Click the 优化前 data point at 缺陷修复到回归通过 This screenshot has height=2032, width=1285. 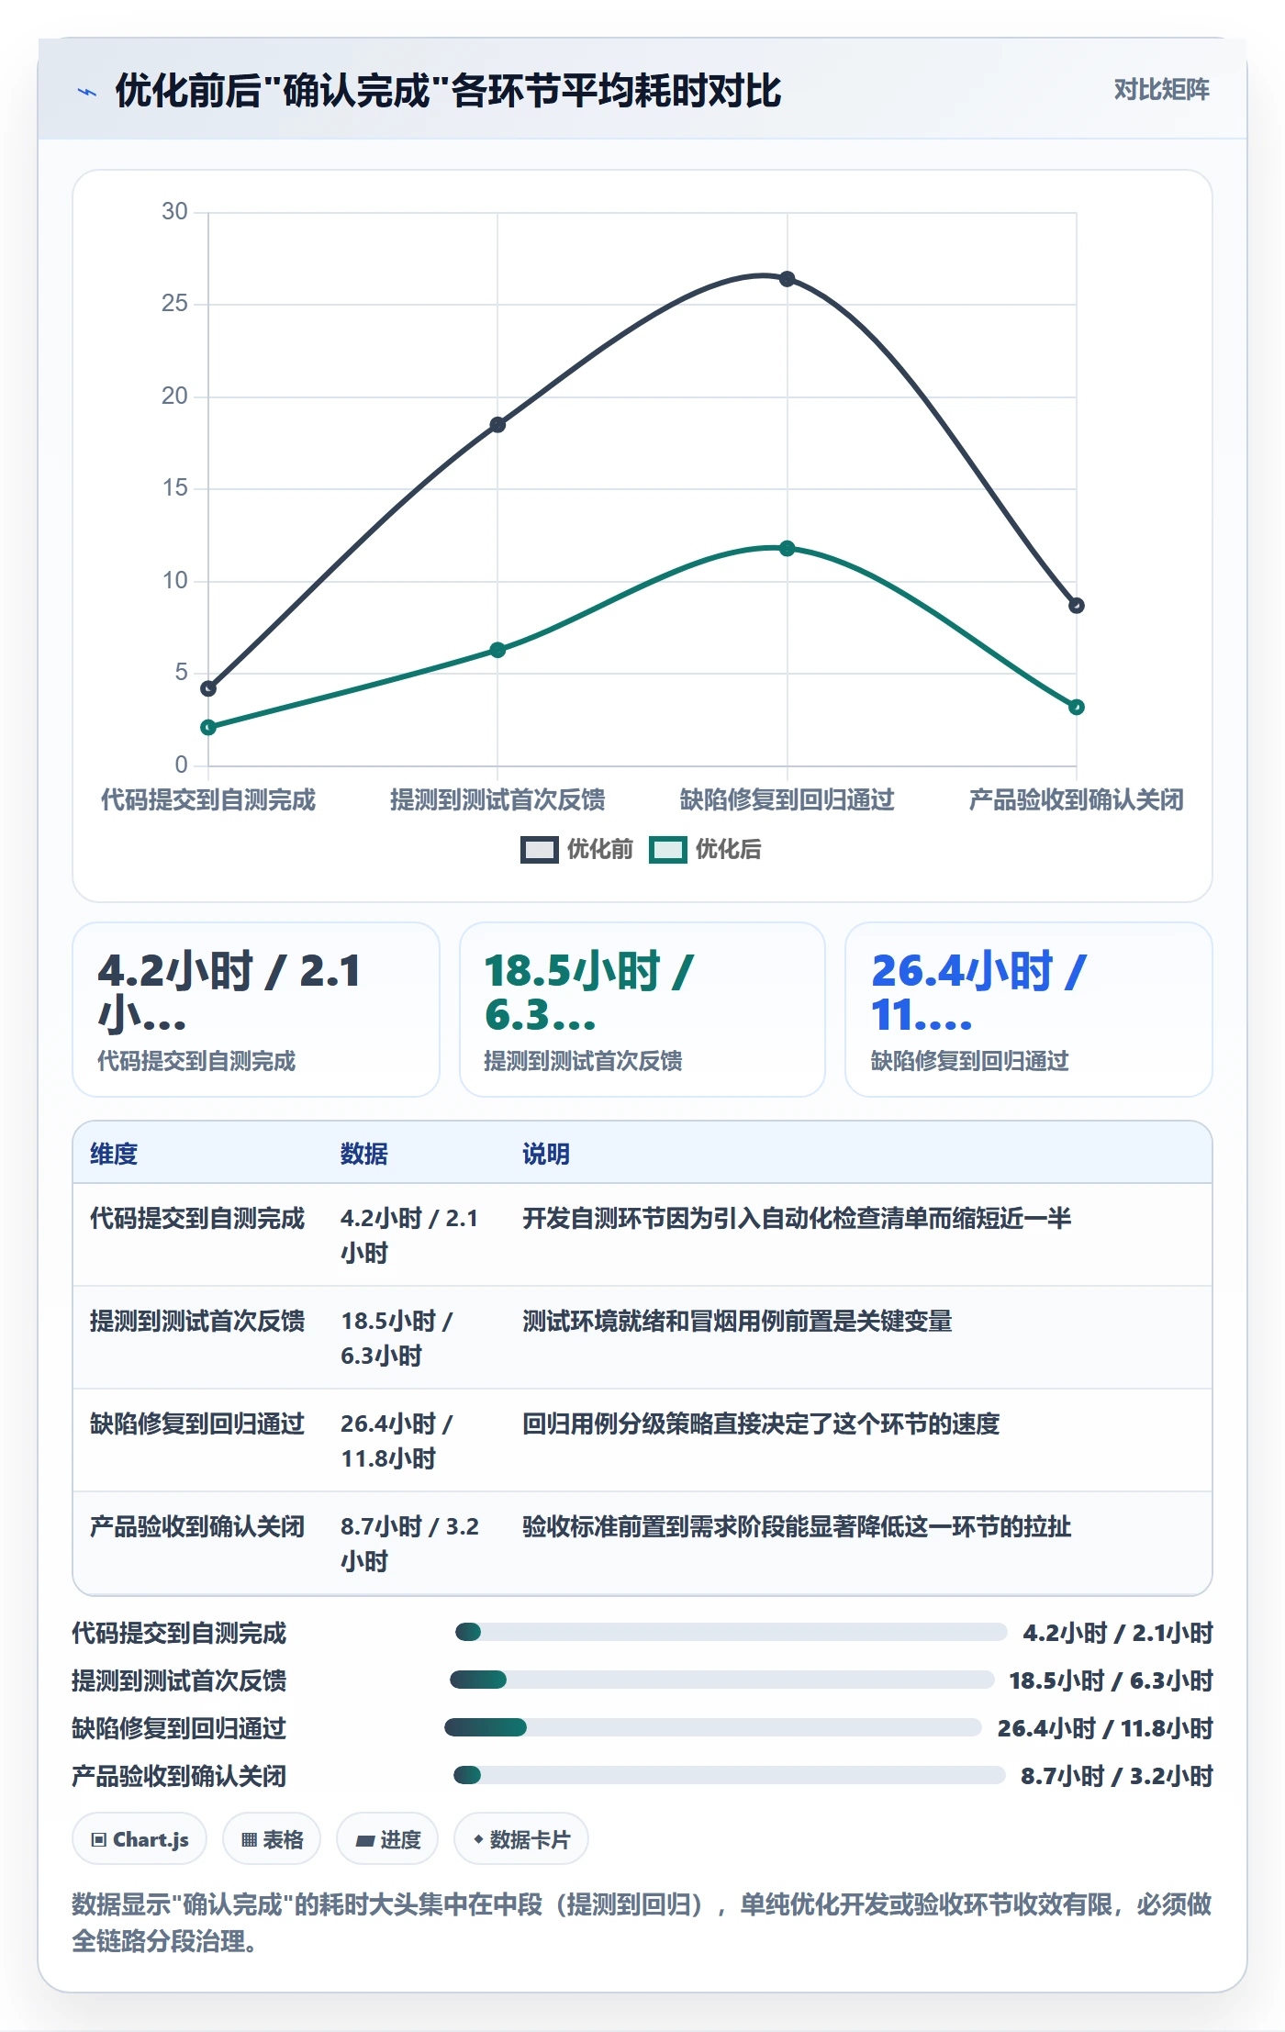click(x=787, y=279)
